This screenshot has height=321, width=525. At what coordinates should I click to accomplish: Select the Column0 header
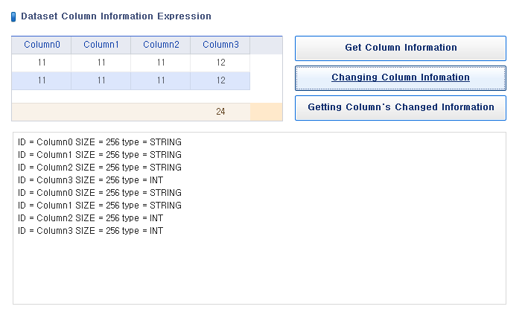pyautogui.click(x=42, y=45)
